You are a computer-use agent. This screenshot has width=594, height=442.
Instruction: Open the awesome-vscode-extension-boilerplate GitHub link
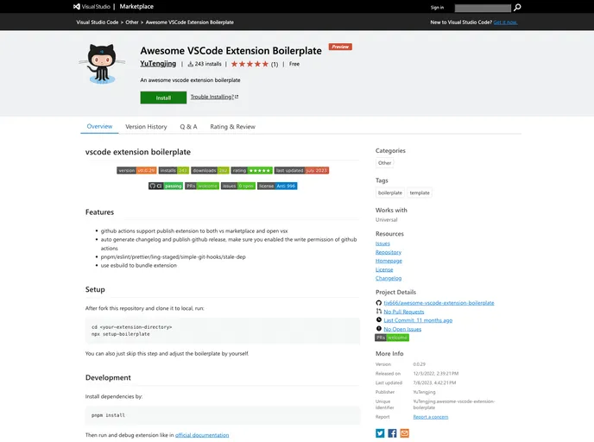[439, 303]
